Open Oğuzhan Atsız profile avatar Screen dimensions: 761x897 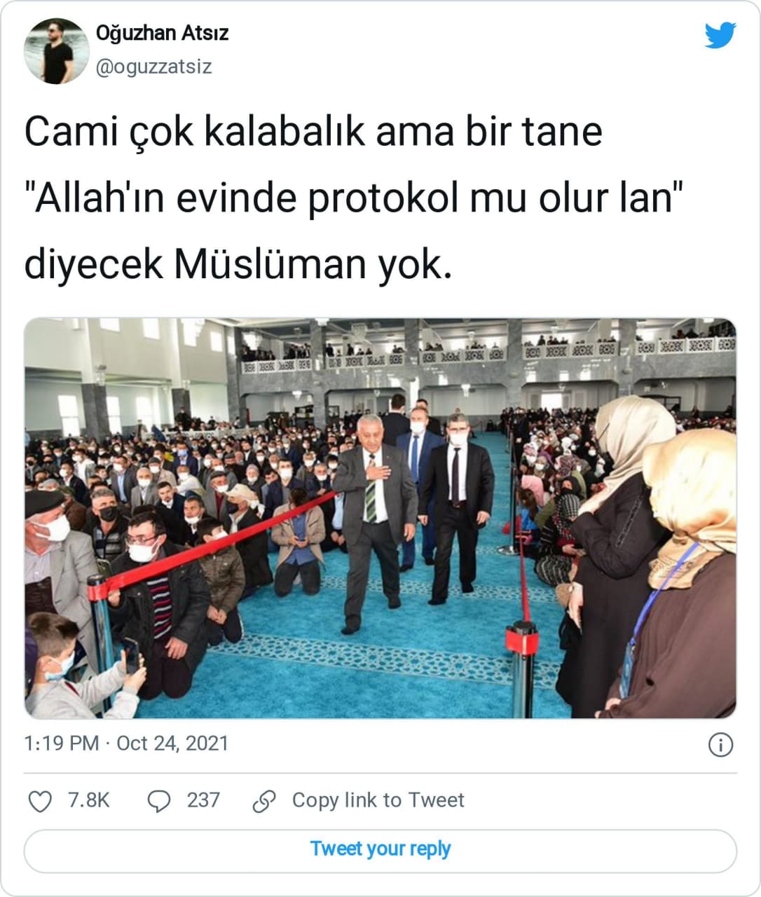click(57, 51)
